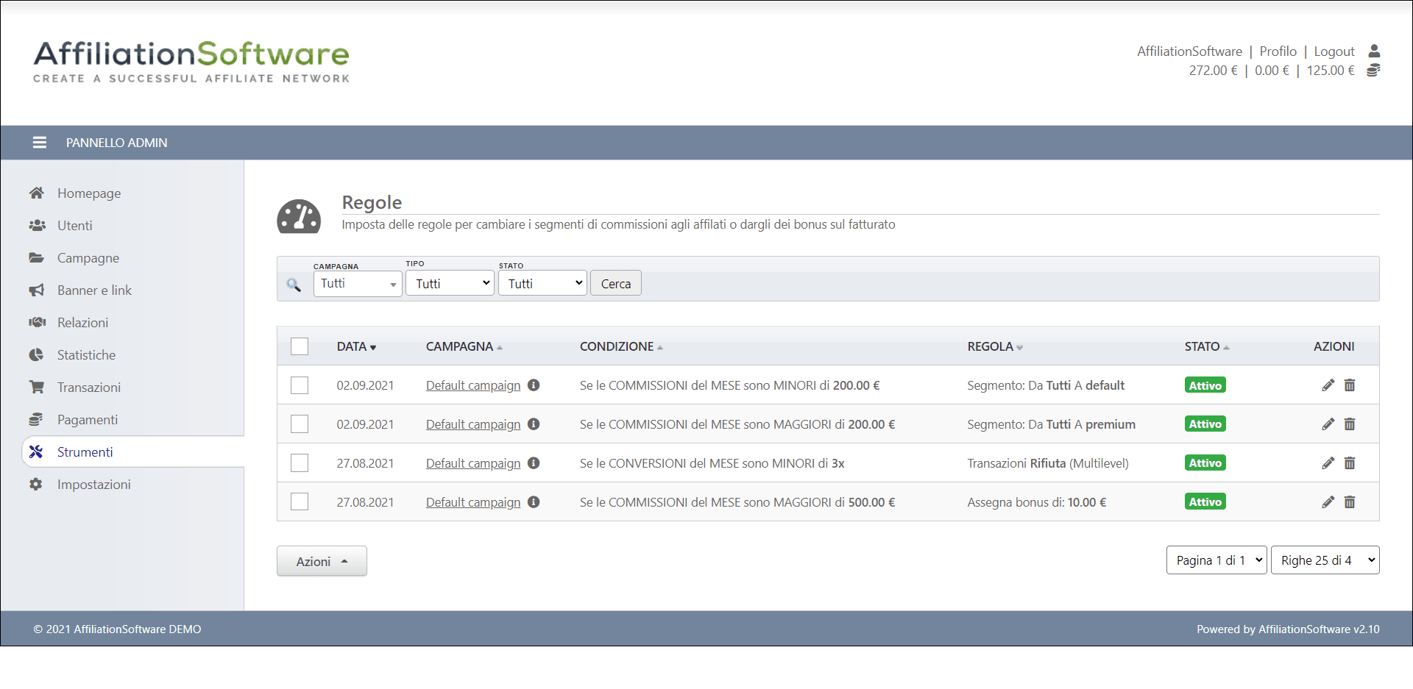The width and height of the screenshot is (1413, 689).
Task: Expand the Stato filter dropdown
Action: pos(542,284)
